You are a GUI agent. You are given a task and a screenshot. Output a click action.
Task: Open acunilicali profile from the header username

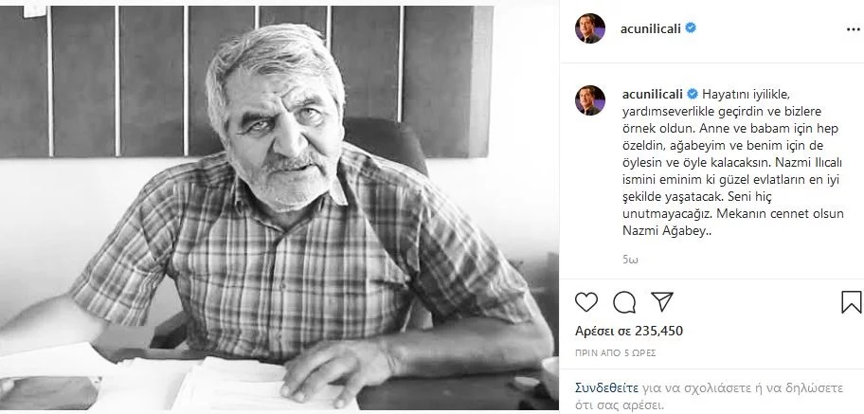coord(651,29)
